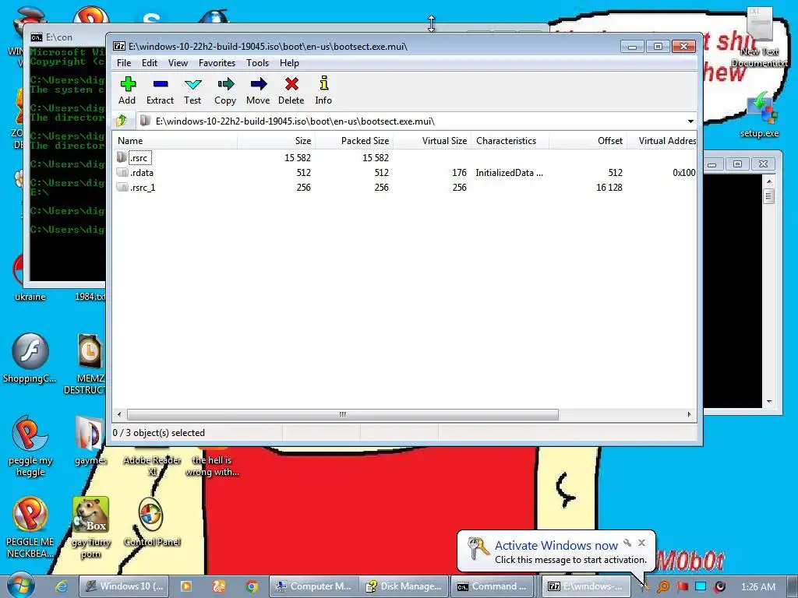
Task: Open the View menu
Action: (178, 63)
